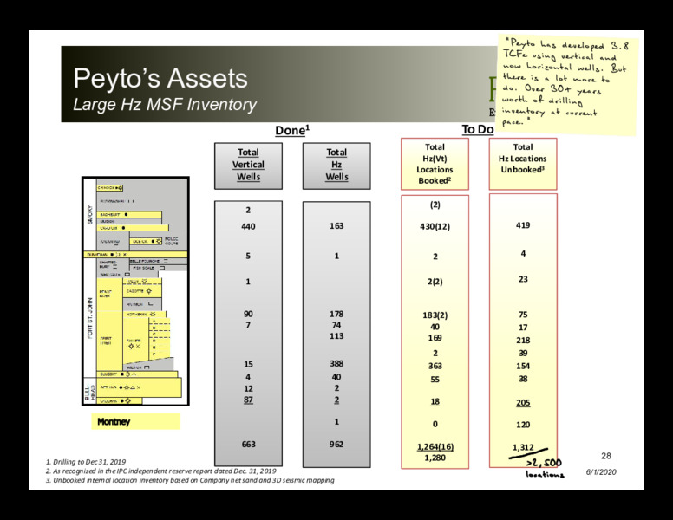This screenshot has height=520, width=673.
Task: Click the "Total Hz(Vt) Locations Booked" header
Action: pos(435,164)
